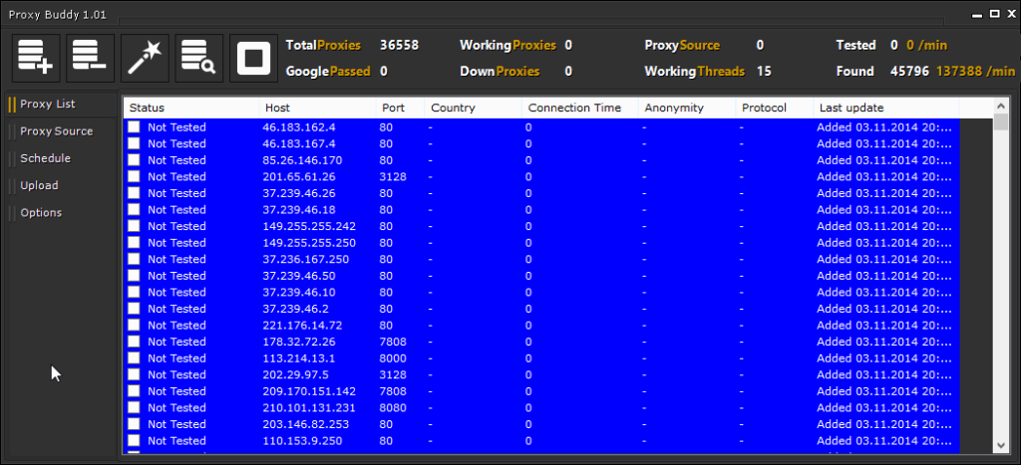The width and height of the screenshot is (1021, 465).
Task: Select the checkbox for 37.239.46.26
Action: pos(134,193)
